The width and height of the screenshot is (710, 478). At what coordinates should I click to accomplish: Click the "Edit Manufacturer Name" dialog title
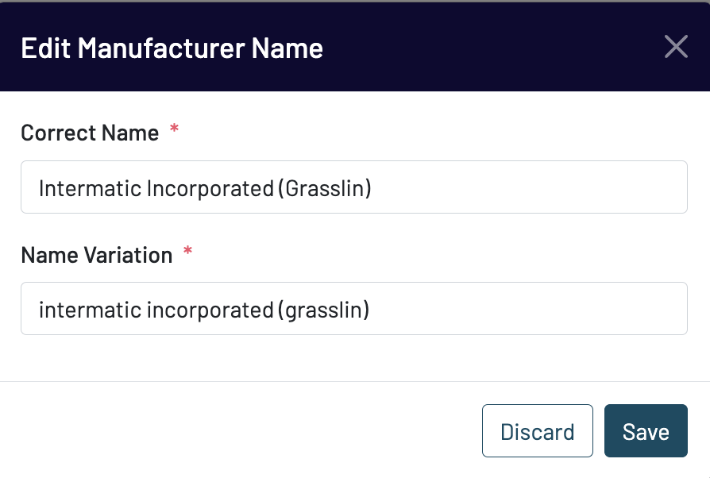[x=172, y=48]
